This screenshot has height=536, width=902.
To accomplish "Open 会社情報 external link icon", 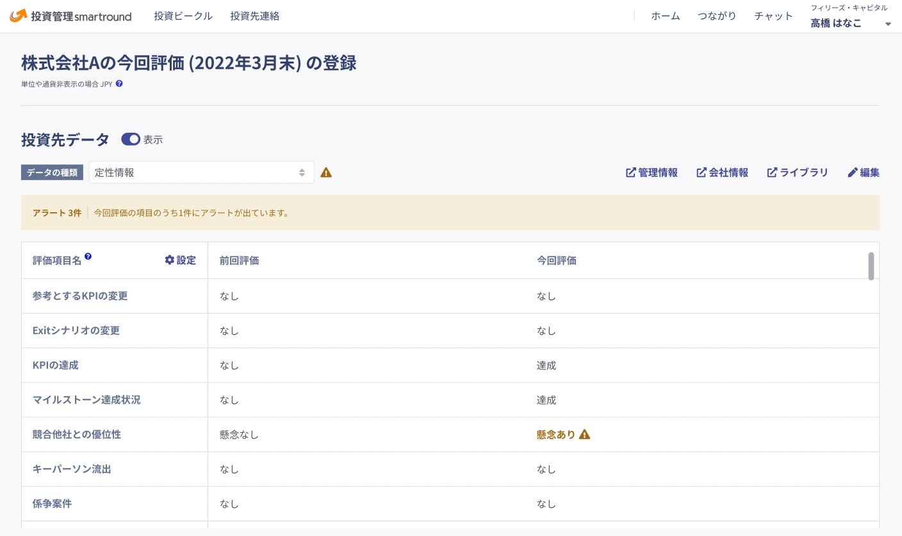I will pyautogui.click(x=701, y=172).
